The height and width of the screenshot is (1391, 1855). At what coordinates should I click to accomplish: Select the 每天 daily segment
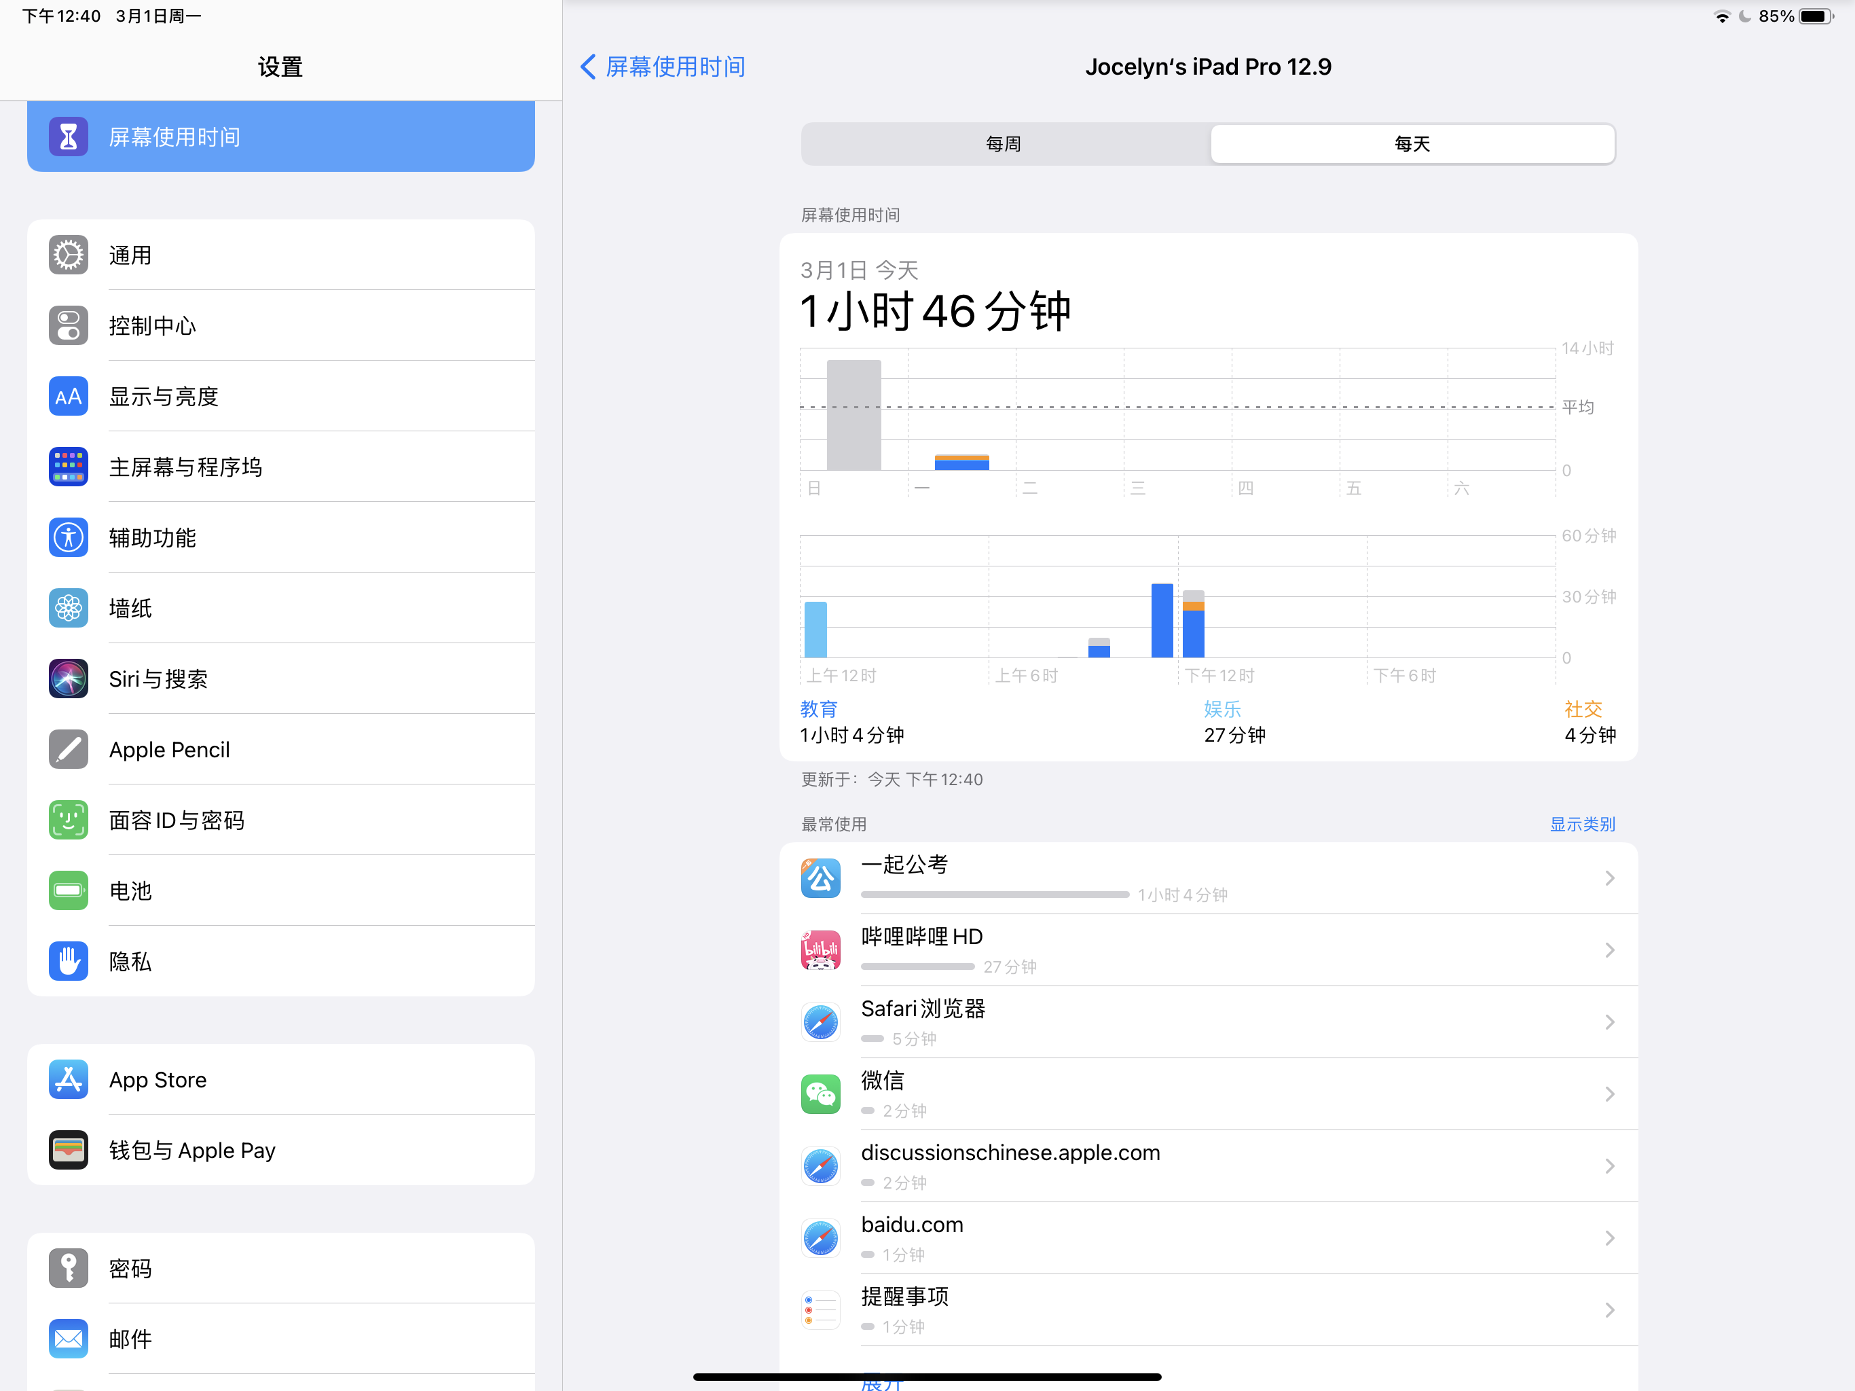[1412, 144]
